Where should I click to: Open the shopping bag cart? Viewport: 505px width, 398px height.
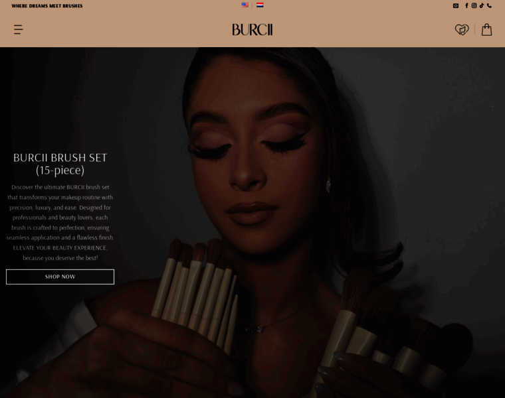pos(486,30)
